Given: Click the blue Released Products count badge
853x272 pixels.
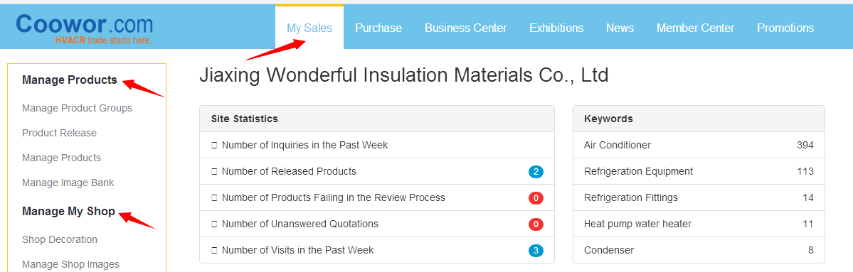Looking at the screenshot, I should [536, 172].
